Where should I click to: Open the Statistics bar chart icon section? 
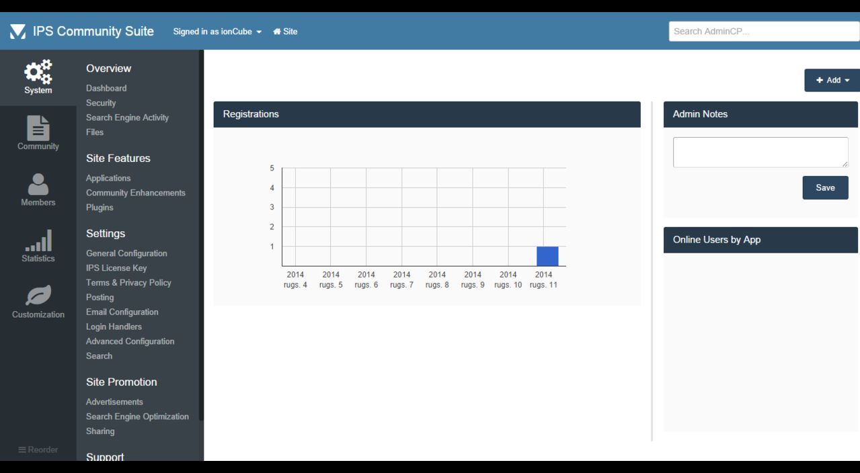tap(38, 245)
